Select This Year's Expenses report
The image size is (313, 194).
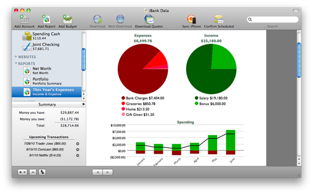47,92
